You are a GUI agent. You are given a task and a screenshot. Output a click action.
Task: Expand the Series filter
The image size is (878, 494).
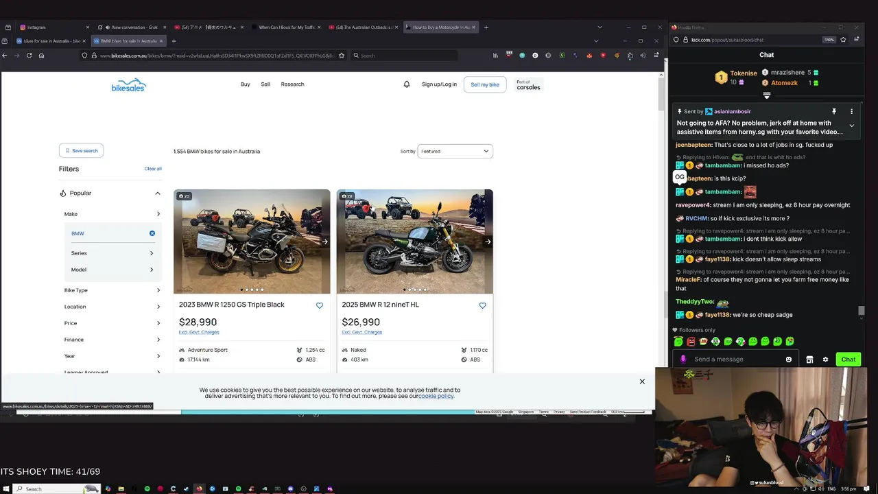click(x=112, y=253)
